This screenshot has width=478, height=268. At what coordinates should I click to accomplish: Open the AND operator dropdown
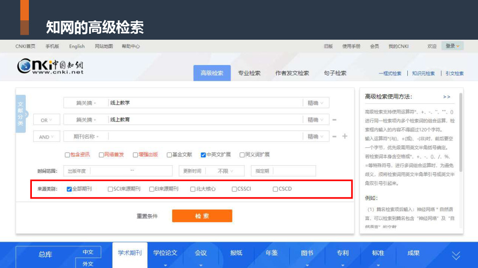[x=46, y=137]
